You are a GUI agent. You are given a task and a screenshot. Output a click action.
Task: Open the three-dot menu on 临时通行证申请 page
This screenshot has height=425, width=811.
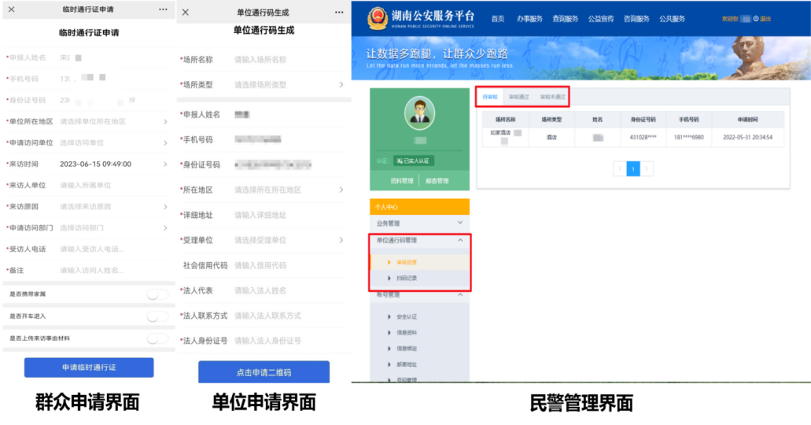pyautogui.click(x=163, y=9)
